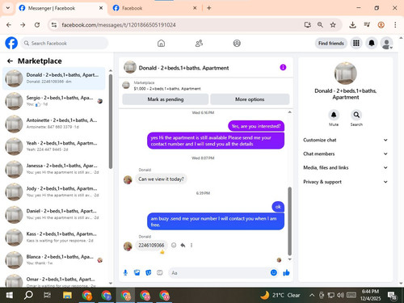
Task: Go back from Marketplace with the arrow
Action: [x=10, y=61]
